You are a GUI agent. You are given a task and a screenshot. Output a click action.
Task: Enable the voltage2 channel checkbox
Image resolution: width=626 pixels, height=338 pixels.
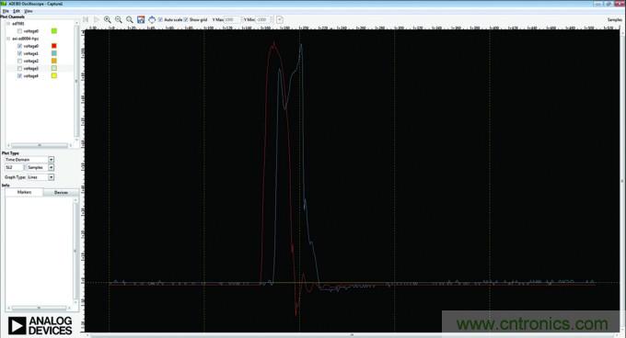[x=19, y=61]
